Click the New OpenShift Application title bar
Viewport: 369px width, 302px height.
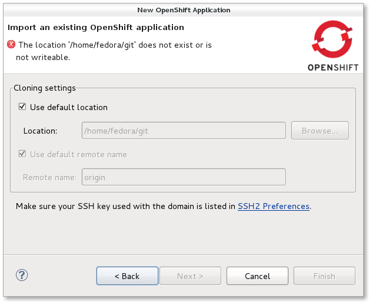pyautogui.click(x=184, y=9)
